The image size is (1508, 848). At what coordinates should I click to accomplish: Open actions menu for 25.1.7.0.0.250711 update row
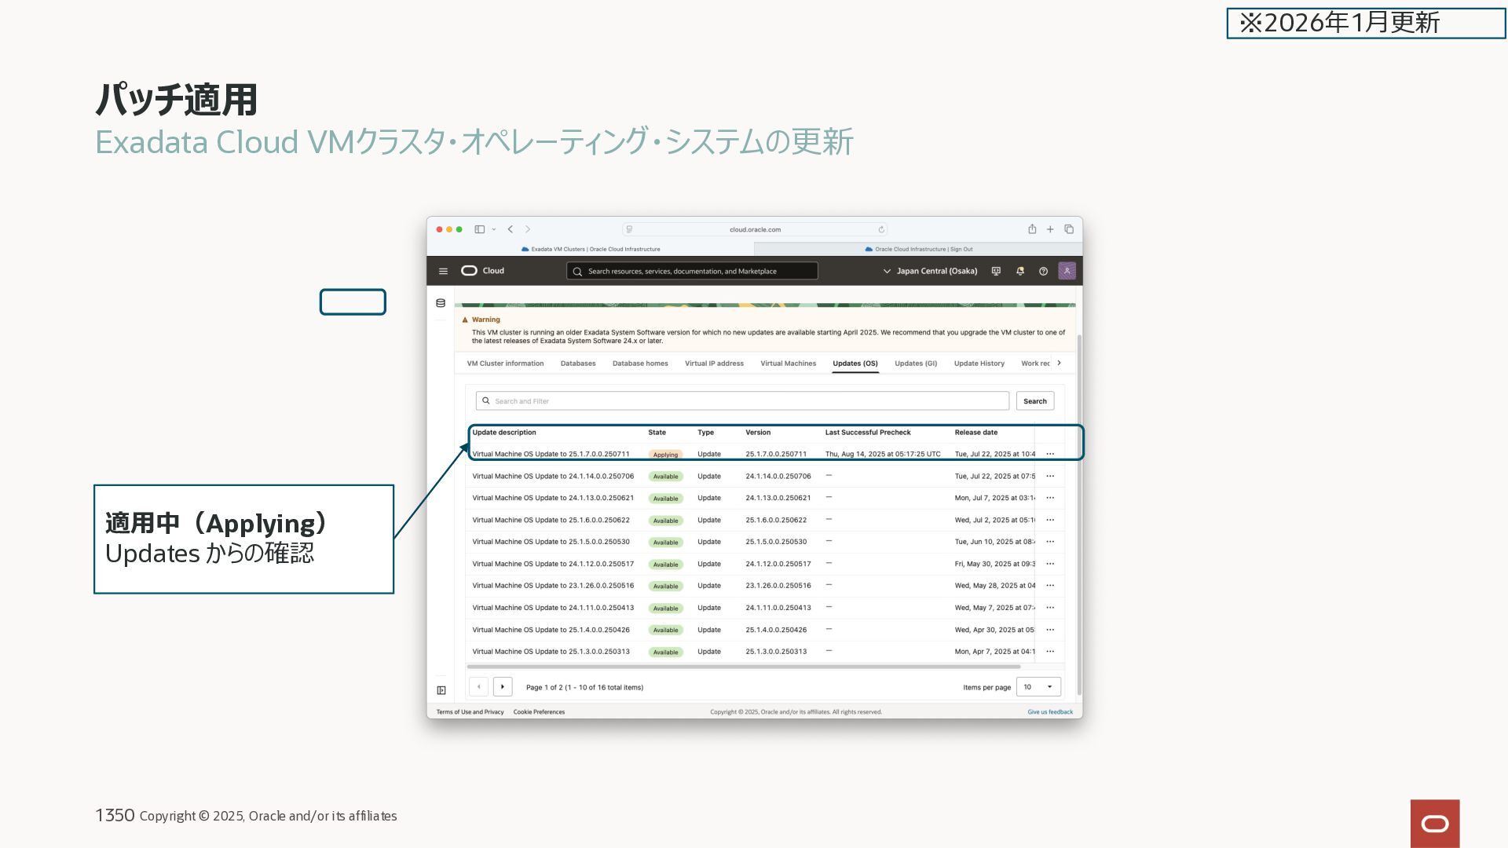1050,454
